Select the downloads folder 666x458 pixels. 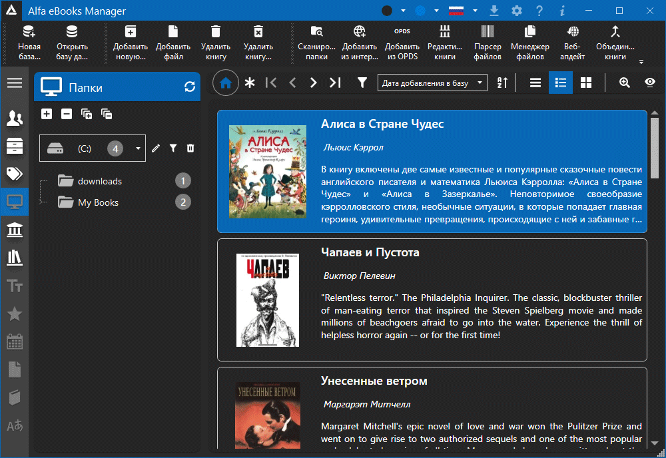coord(100,181)
